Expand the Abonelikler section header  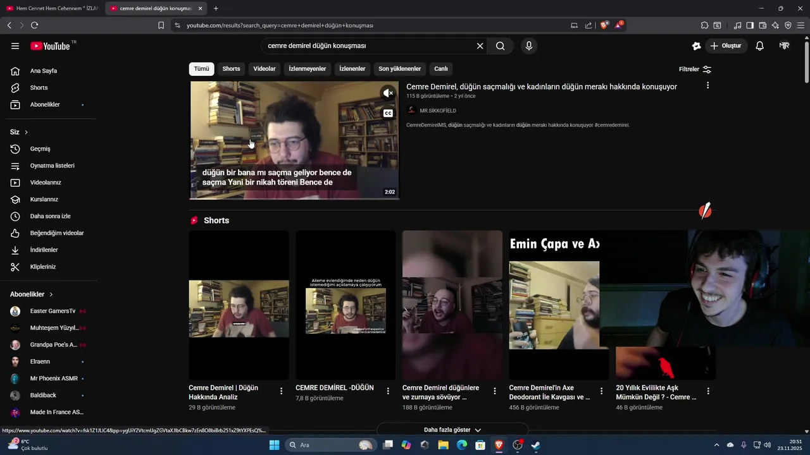pyautogui.click(x=32, y=294)
